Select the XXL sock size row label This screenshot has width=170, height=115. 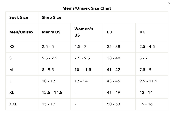point(13,104)
